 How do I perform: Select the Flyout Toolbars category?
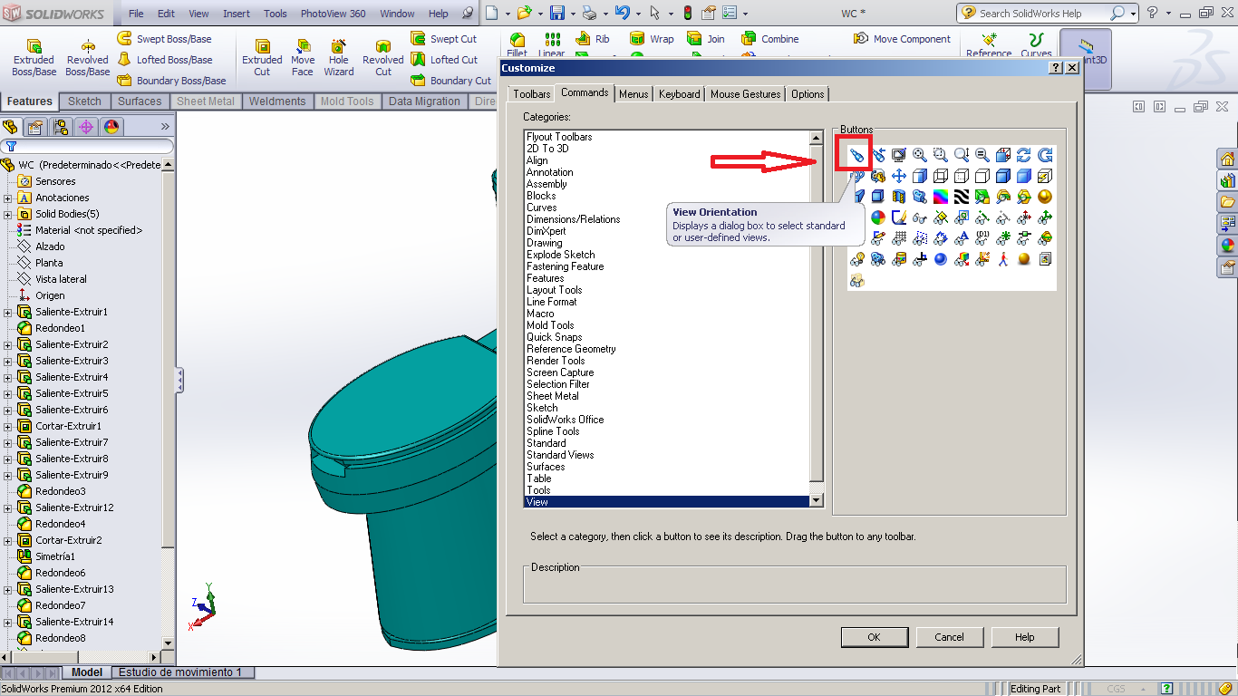[x=559, y=137]
